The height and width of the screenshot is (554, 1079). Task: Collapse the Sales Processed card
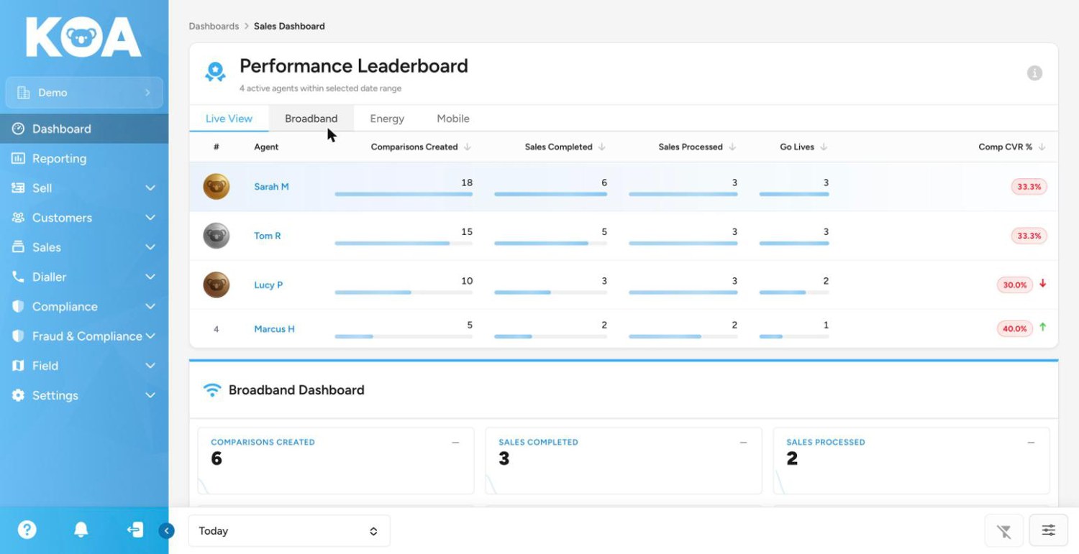coord(1031,443)
